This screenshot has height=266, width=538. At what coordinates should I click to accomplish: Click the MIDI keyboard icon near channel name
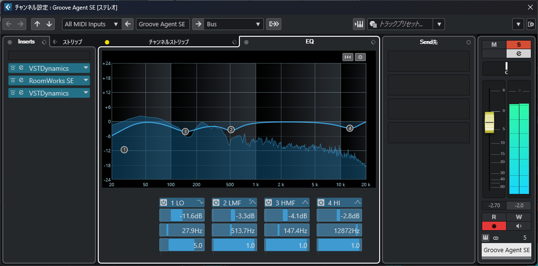point(486,237)
